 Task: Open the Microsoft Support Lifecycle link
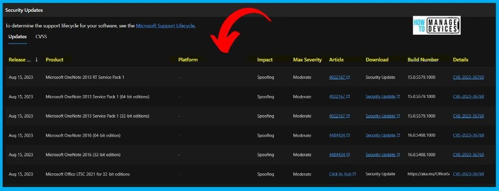tap(165, 26)
